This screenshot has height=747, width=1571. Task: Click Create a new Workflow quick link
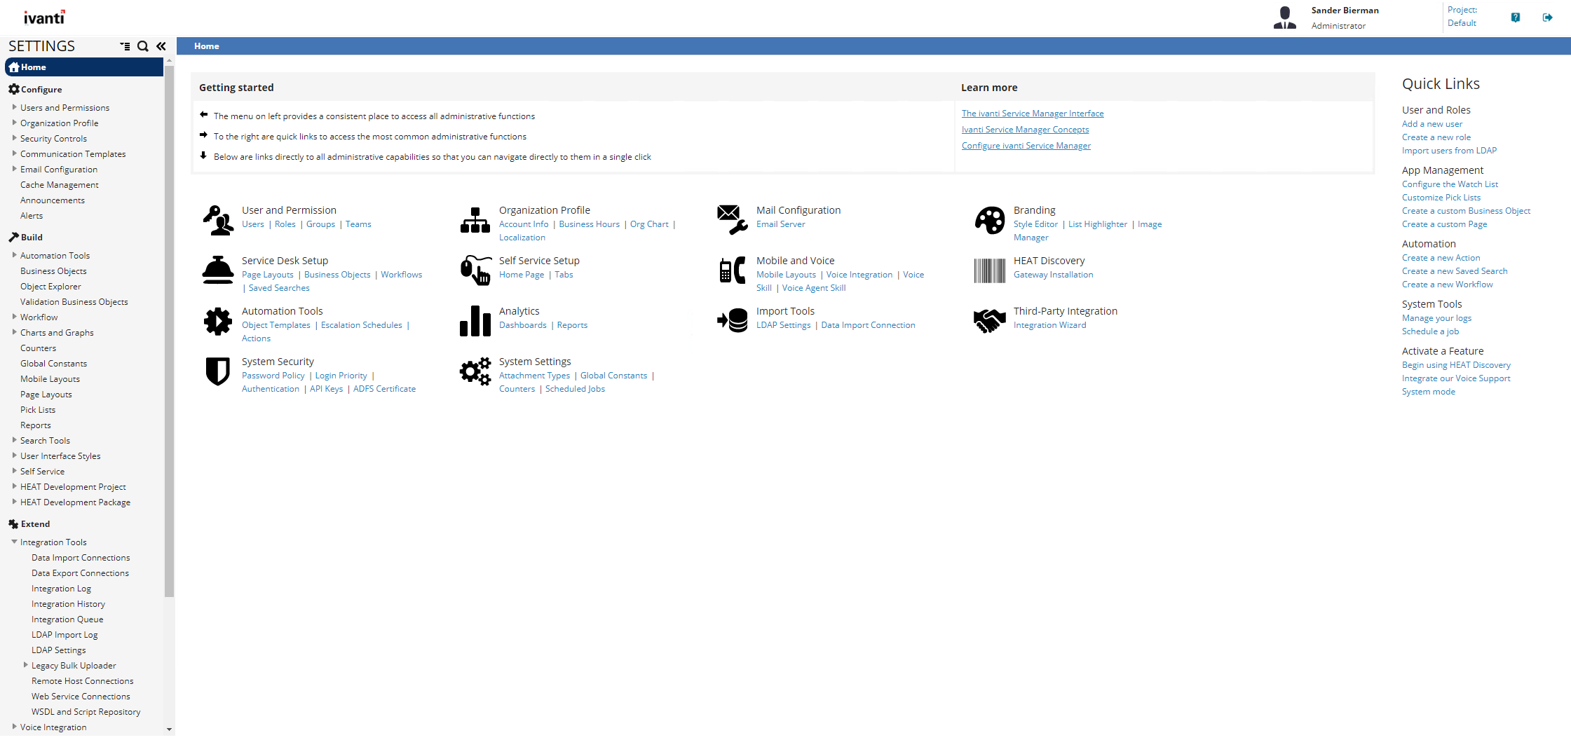[1448, 285]
